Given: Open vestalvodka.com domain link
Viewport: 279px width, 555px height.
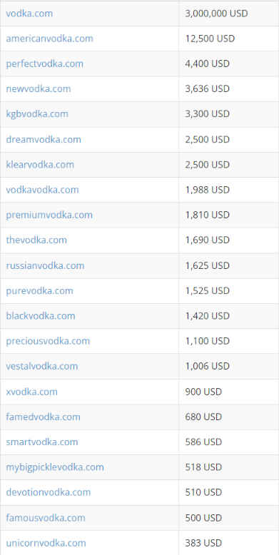Looking at the screenshot, I should (x=42, y=367).
